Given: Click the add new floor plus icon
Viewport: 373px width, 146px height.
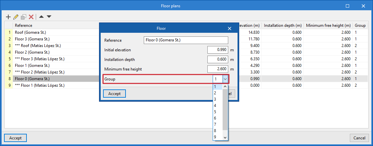Looking at the screenshot, I should tap(9, 17).
